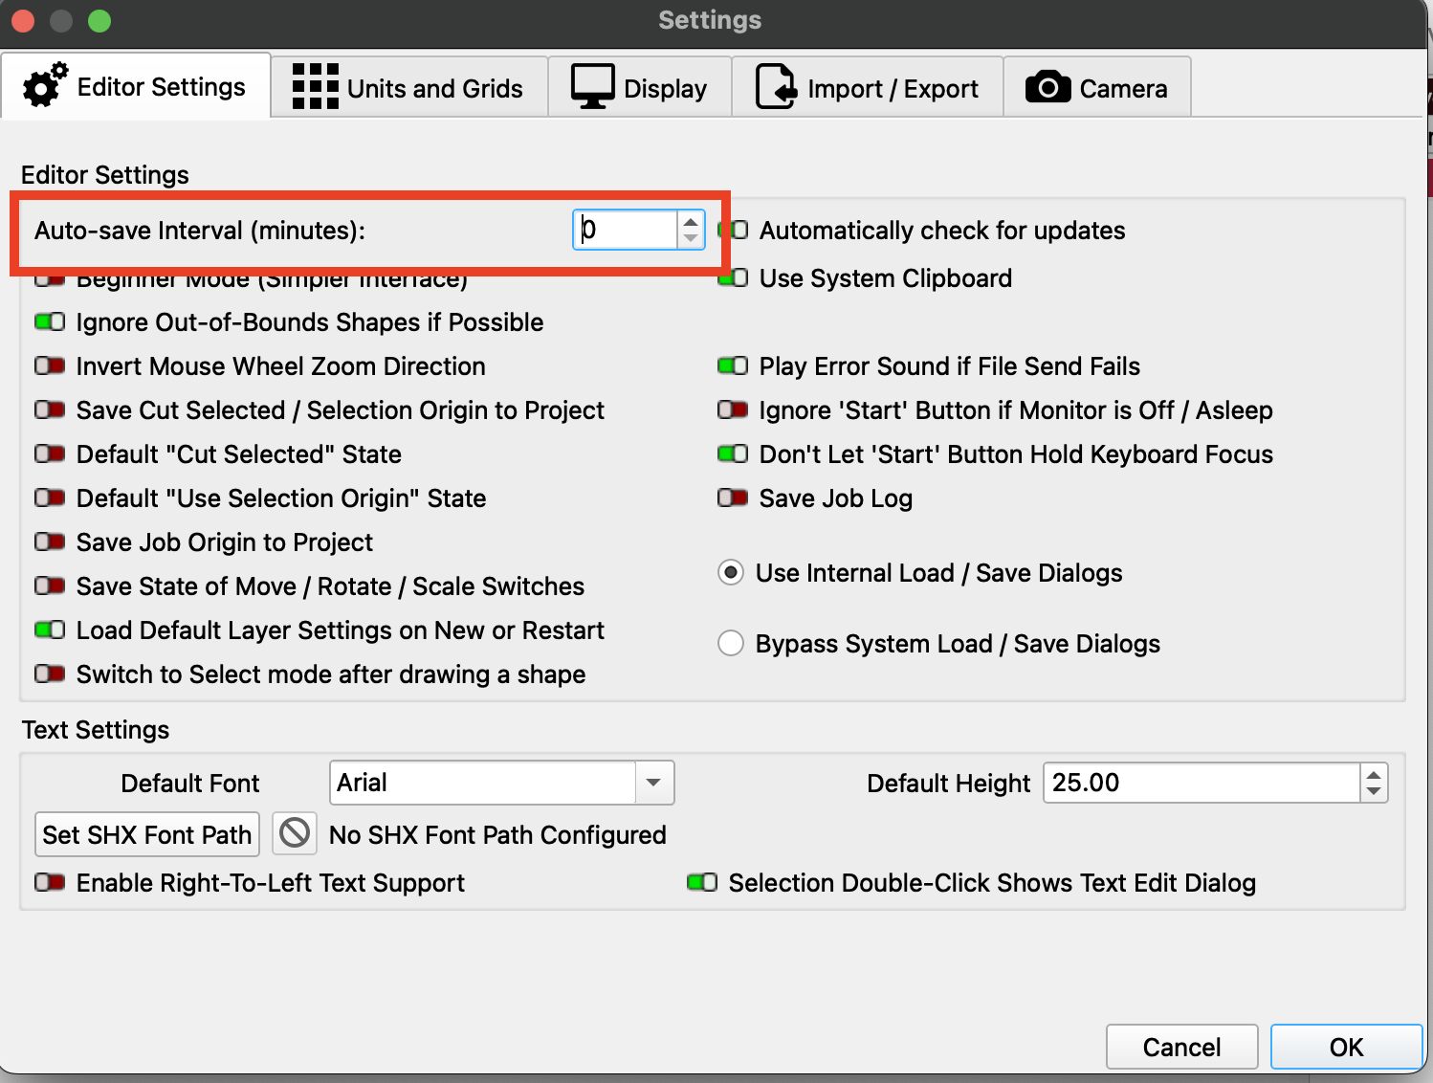Click into the Default Height field
Image resolution: width=1433 pixels, height=1083 pixels.
point(1201,783)
